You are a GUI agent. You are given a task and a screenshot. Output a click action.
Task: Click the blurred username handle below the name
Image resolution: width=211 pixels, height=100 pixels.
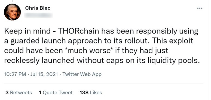tap(38, 15)
